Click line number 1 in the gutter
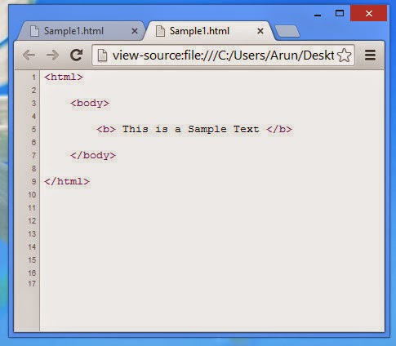The image size is (396, 346). click(x=33, y=78)
